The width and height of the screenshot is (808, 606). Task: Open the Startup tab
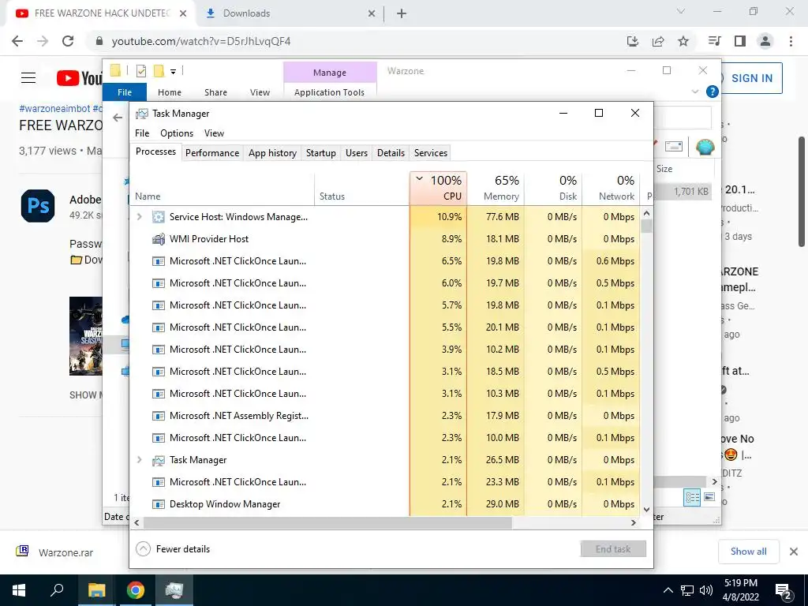[x=321, y=153]
